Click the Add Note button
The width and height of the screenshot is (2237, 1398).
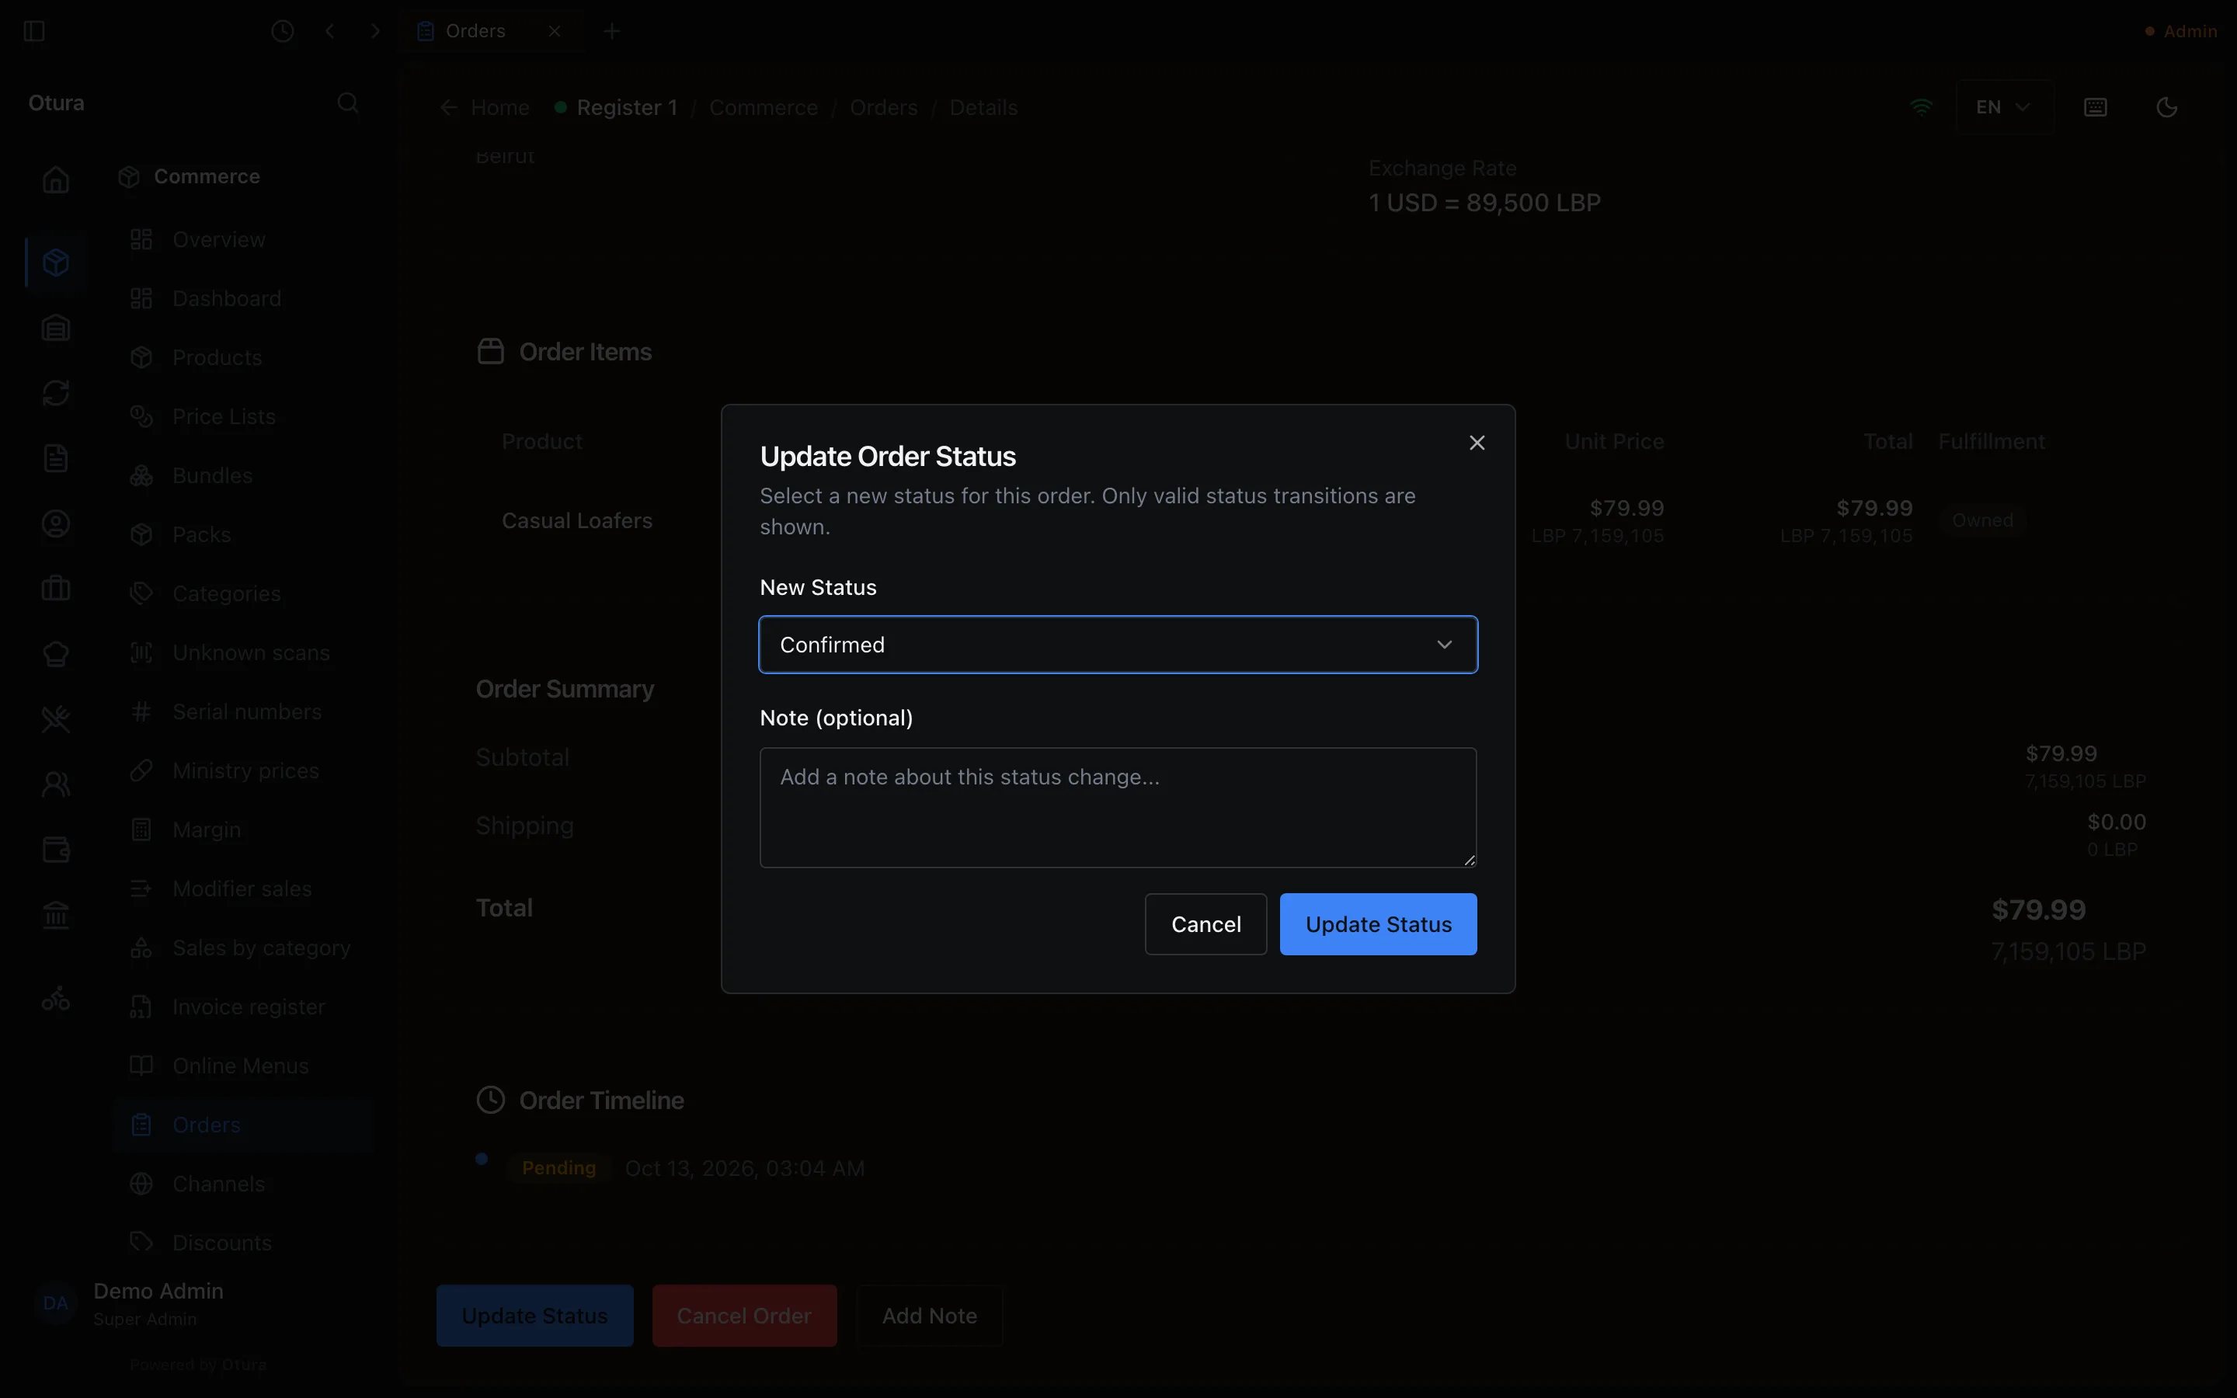coord(929,1315)
